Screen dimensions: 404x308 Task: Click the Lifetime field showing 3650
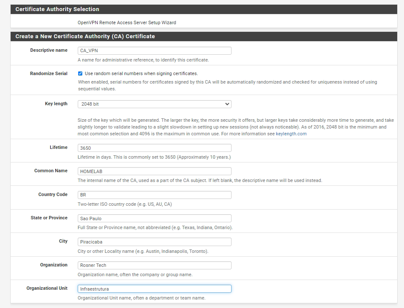click(154, 148)
